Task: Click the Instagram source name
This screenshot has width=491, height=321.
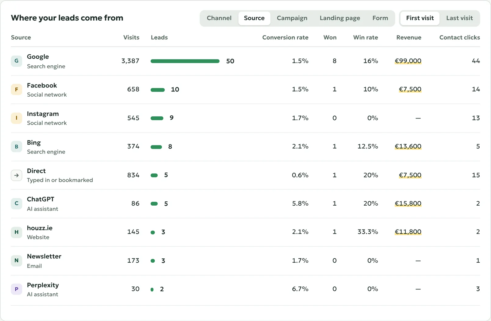Action: tap(43, 114)
